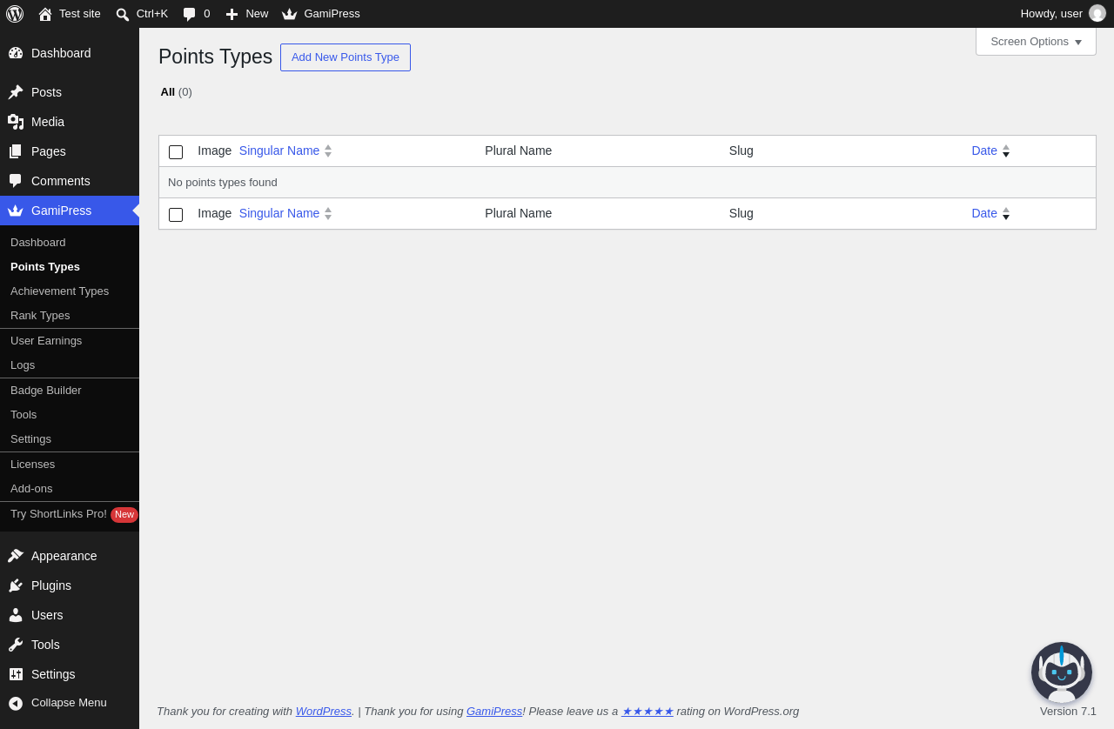This screenshot has width=1114, height=729.
Task: Open Badge Builder submenu item
Action: click(70, 390)
